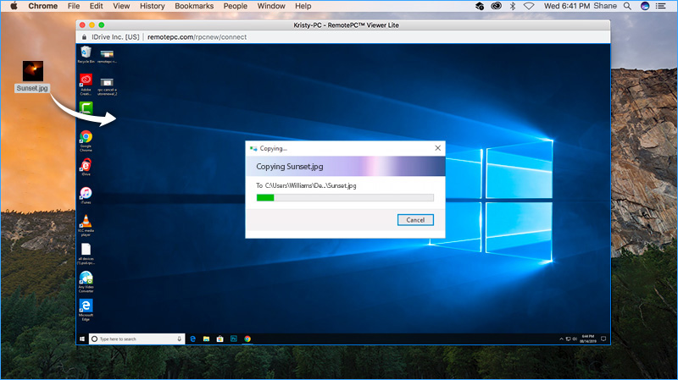Image resolution: width=678 pixels, height=380 pixels.
Task: Close the Copying dialog window
Action: pos(437,148)
